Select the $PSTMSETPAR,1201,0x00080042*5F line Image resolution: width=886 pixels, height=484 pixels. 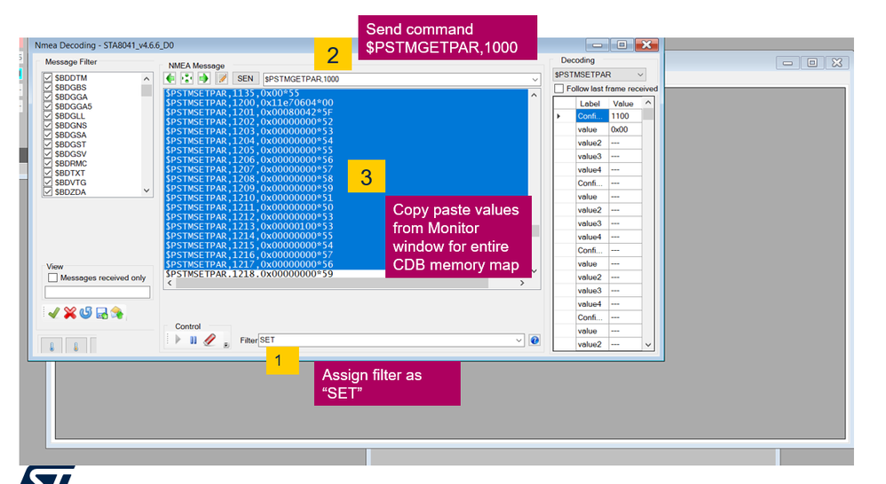249,113
